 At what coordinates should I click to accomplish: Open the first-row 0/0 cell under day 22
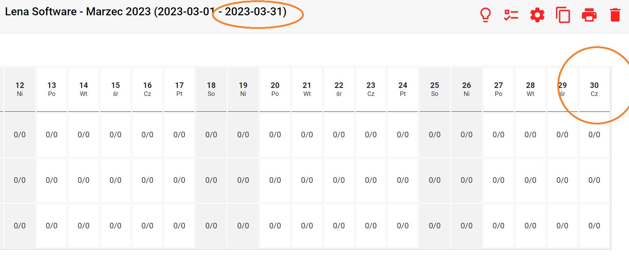pos(339,135)
